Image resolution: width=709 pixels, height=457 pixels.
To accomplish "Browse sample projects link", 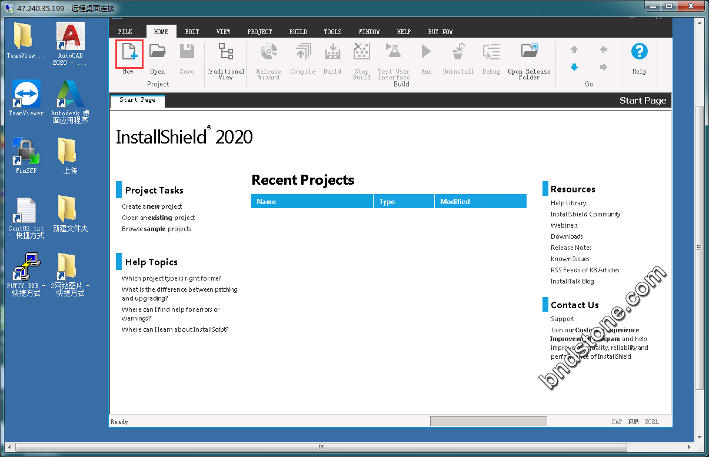I will pyautogui.click(x=156, y=229).
